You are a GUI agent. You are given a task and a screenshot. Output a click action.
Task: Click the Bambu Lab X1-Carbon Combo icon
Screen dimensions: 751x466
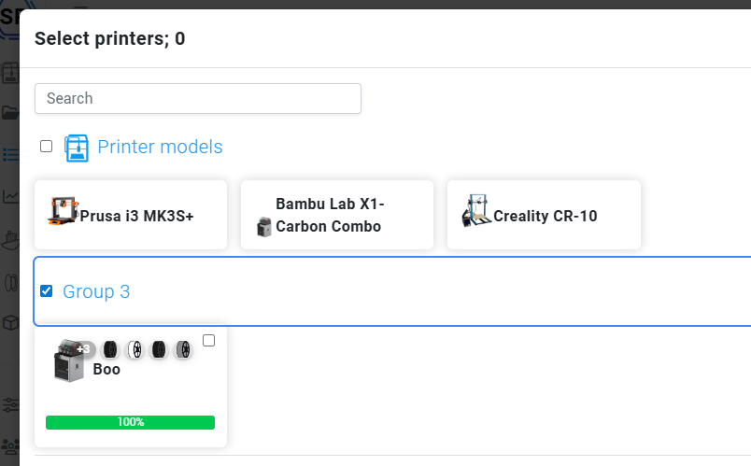[x=264, y=227]
